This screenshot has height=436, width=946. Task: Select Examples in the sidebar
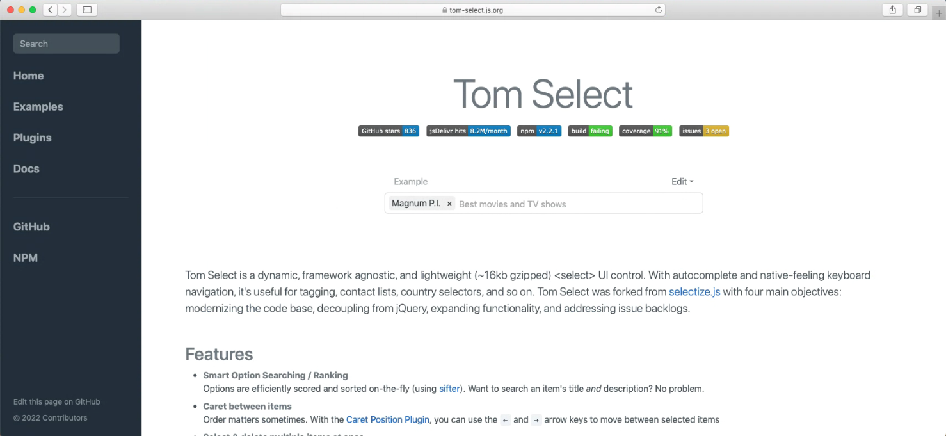(38, 106)
